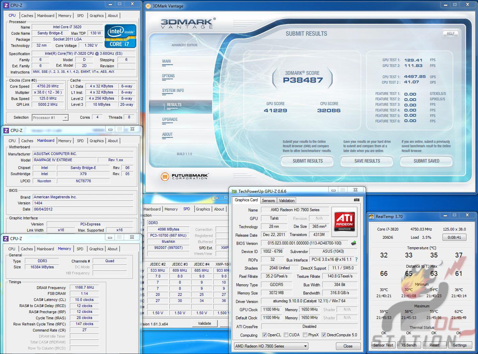
Task: Click the GPU score 41229
Action: pos(275,111)
